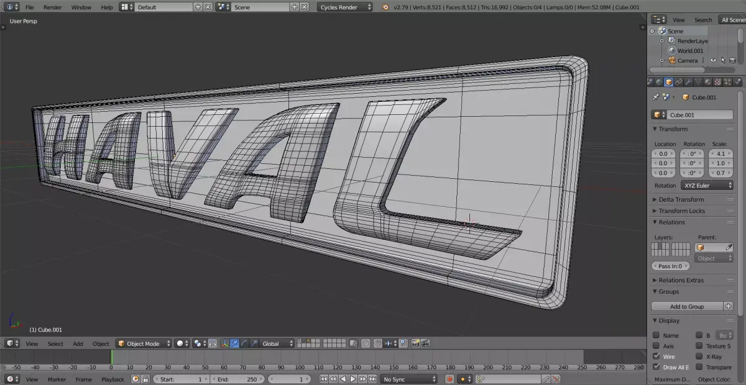The height and width of the screenshot is (385, 746).
Task: Toggle Camera renderability icon
Action: [732, 61]
